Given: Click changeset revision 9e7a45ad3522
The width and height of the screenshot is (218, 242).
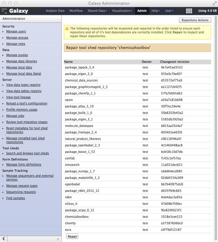Looking at the screenshot, I should (172, 68).
